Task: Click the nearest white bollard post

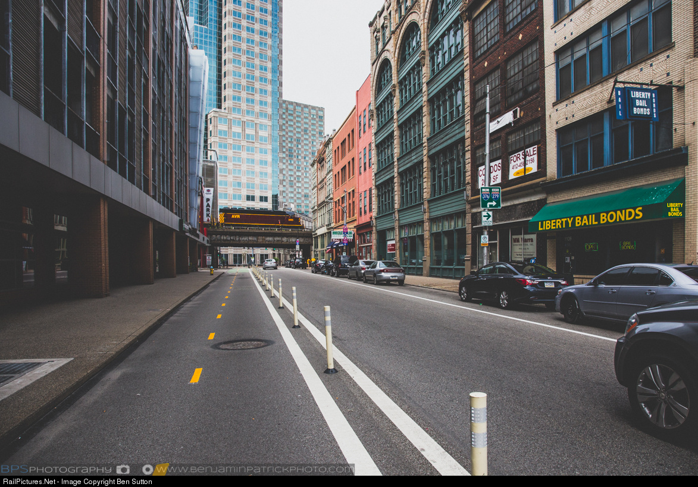Action: pos(478,433)
